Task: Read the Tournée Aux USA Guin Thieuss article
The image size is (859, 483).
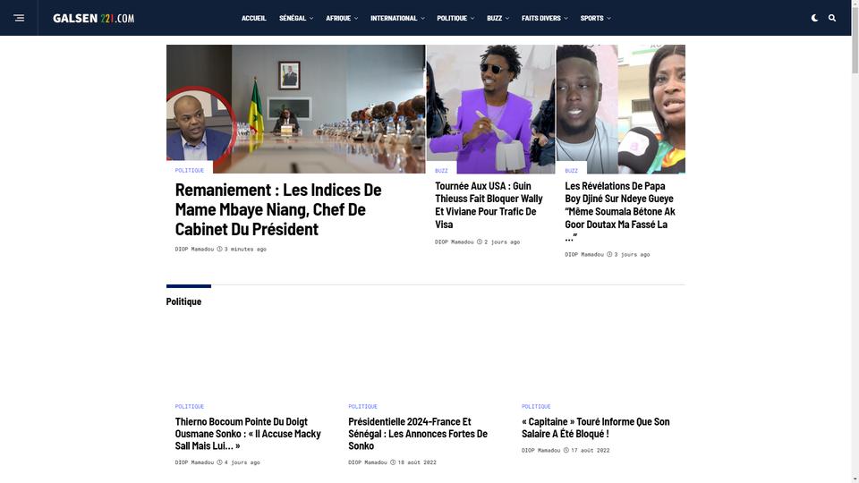Action: point(489,205)
